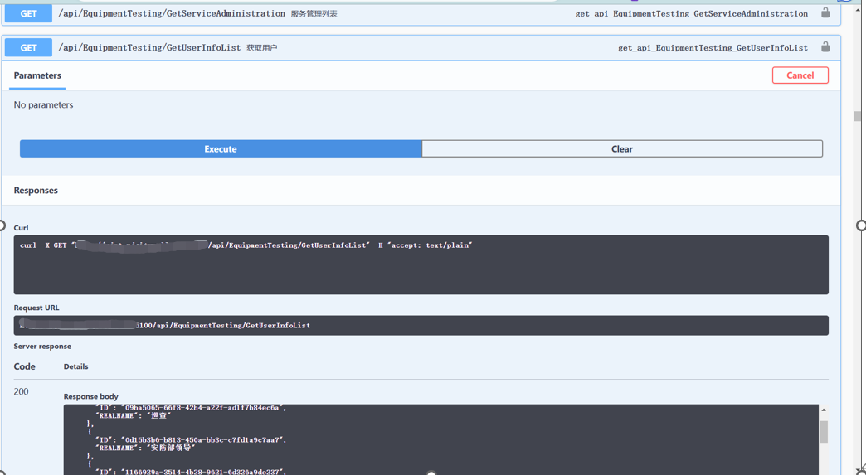Click the curl command box

[x=421, y=264]
